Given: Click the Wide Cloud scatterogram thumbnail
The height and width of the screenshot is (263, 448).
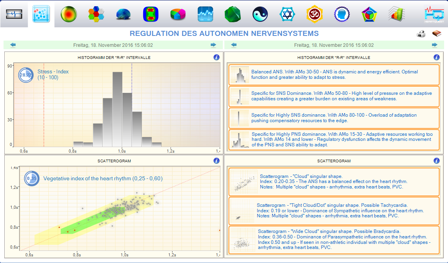Looking at the screenshot, I should pyautogui.click(x=243, y=240).
